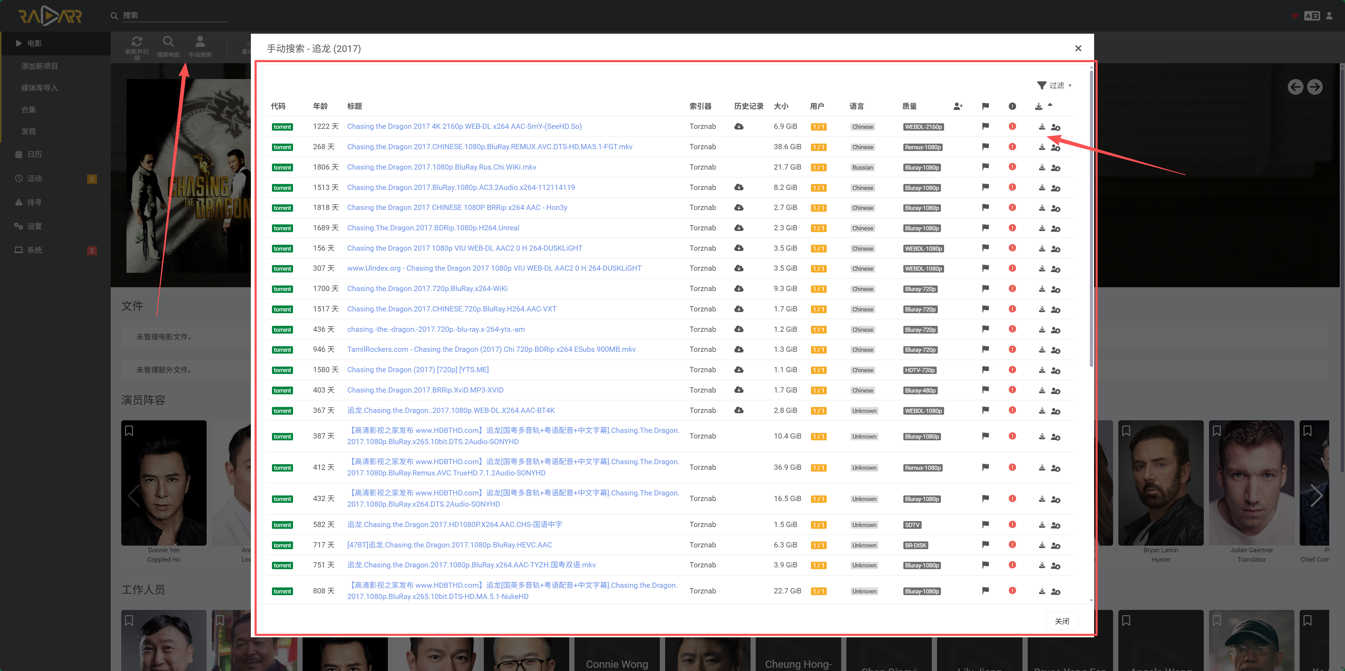The height and width of the screenshot is (671, 1345).
Task: Sort releases by 大小 column
Action: pyautogui.click(x=781, y=106)
